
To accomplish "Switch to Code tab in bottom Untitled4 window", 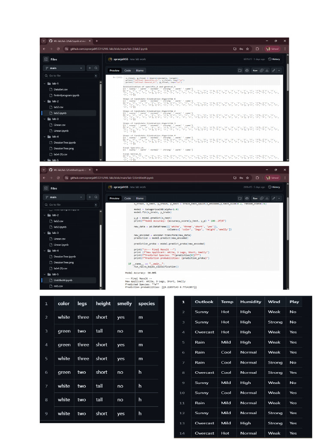I will [x=128, y=198].
